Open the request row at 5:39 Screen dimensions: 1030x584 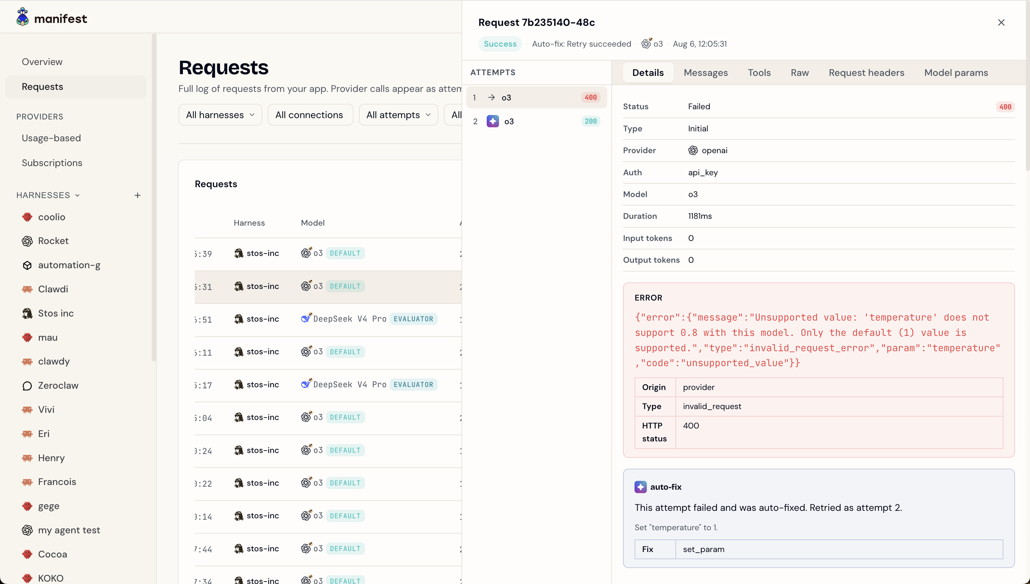click(328, 254)
